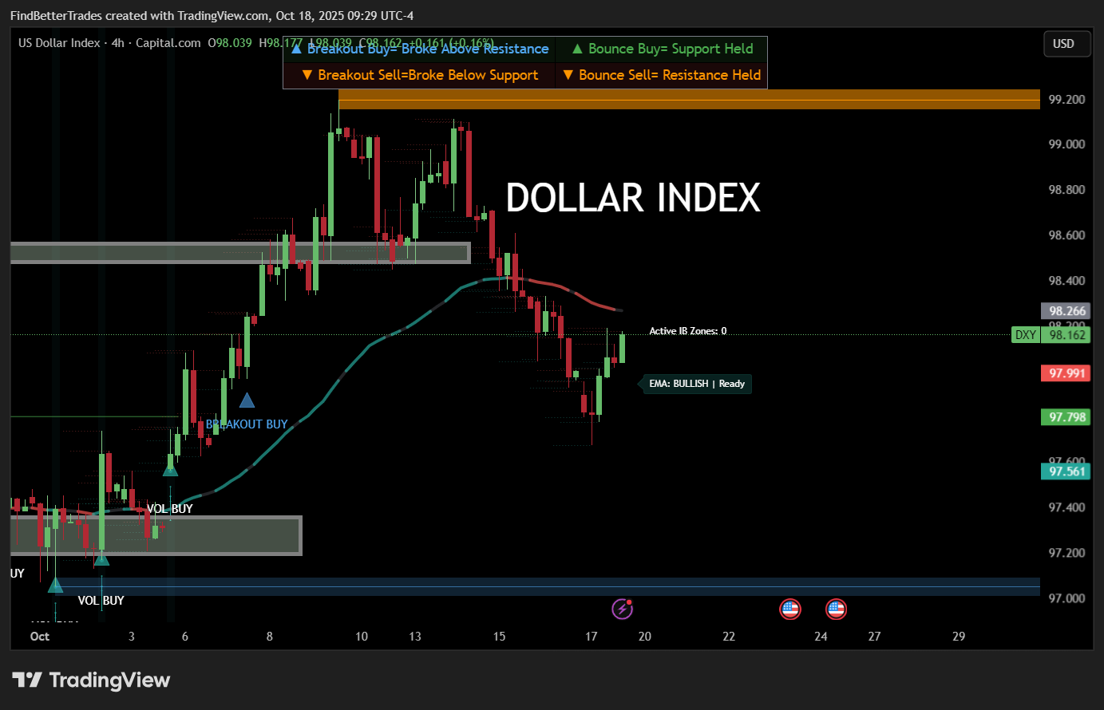Select the red 97.991 price label

point(1066,373)
